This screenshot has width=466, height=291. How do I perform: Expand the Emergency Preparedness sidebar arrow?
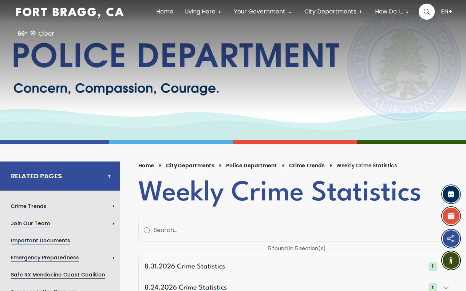click(x=114, y=258)
